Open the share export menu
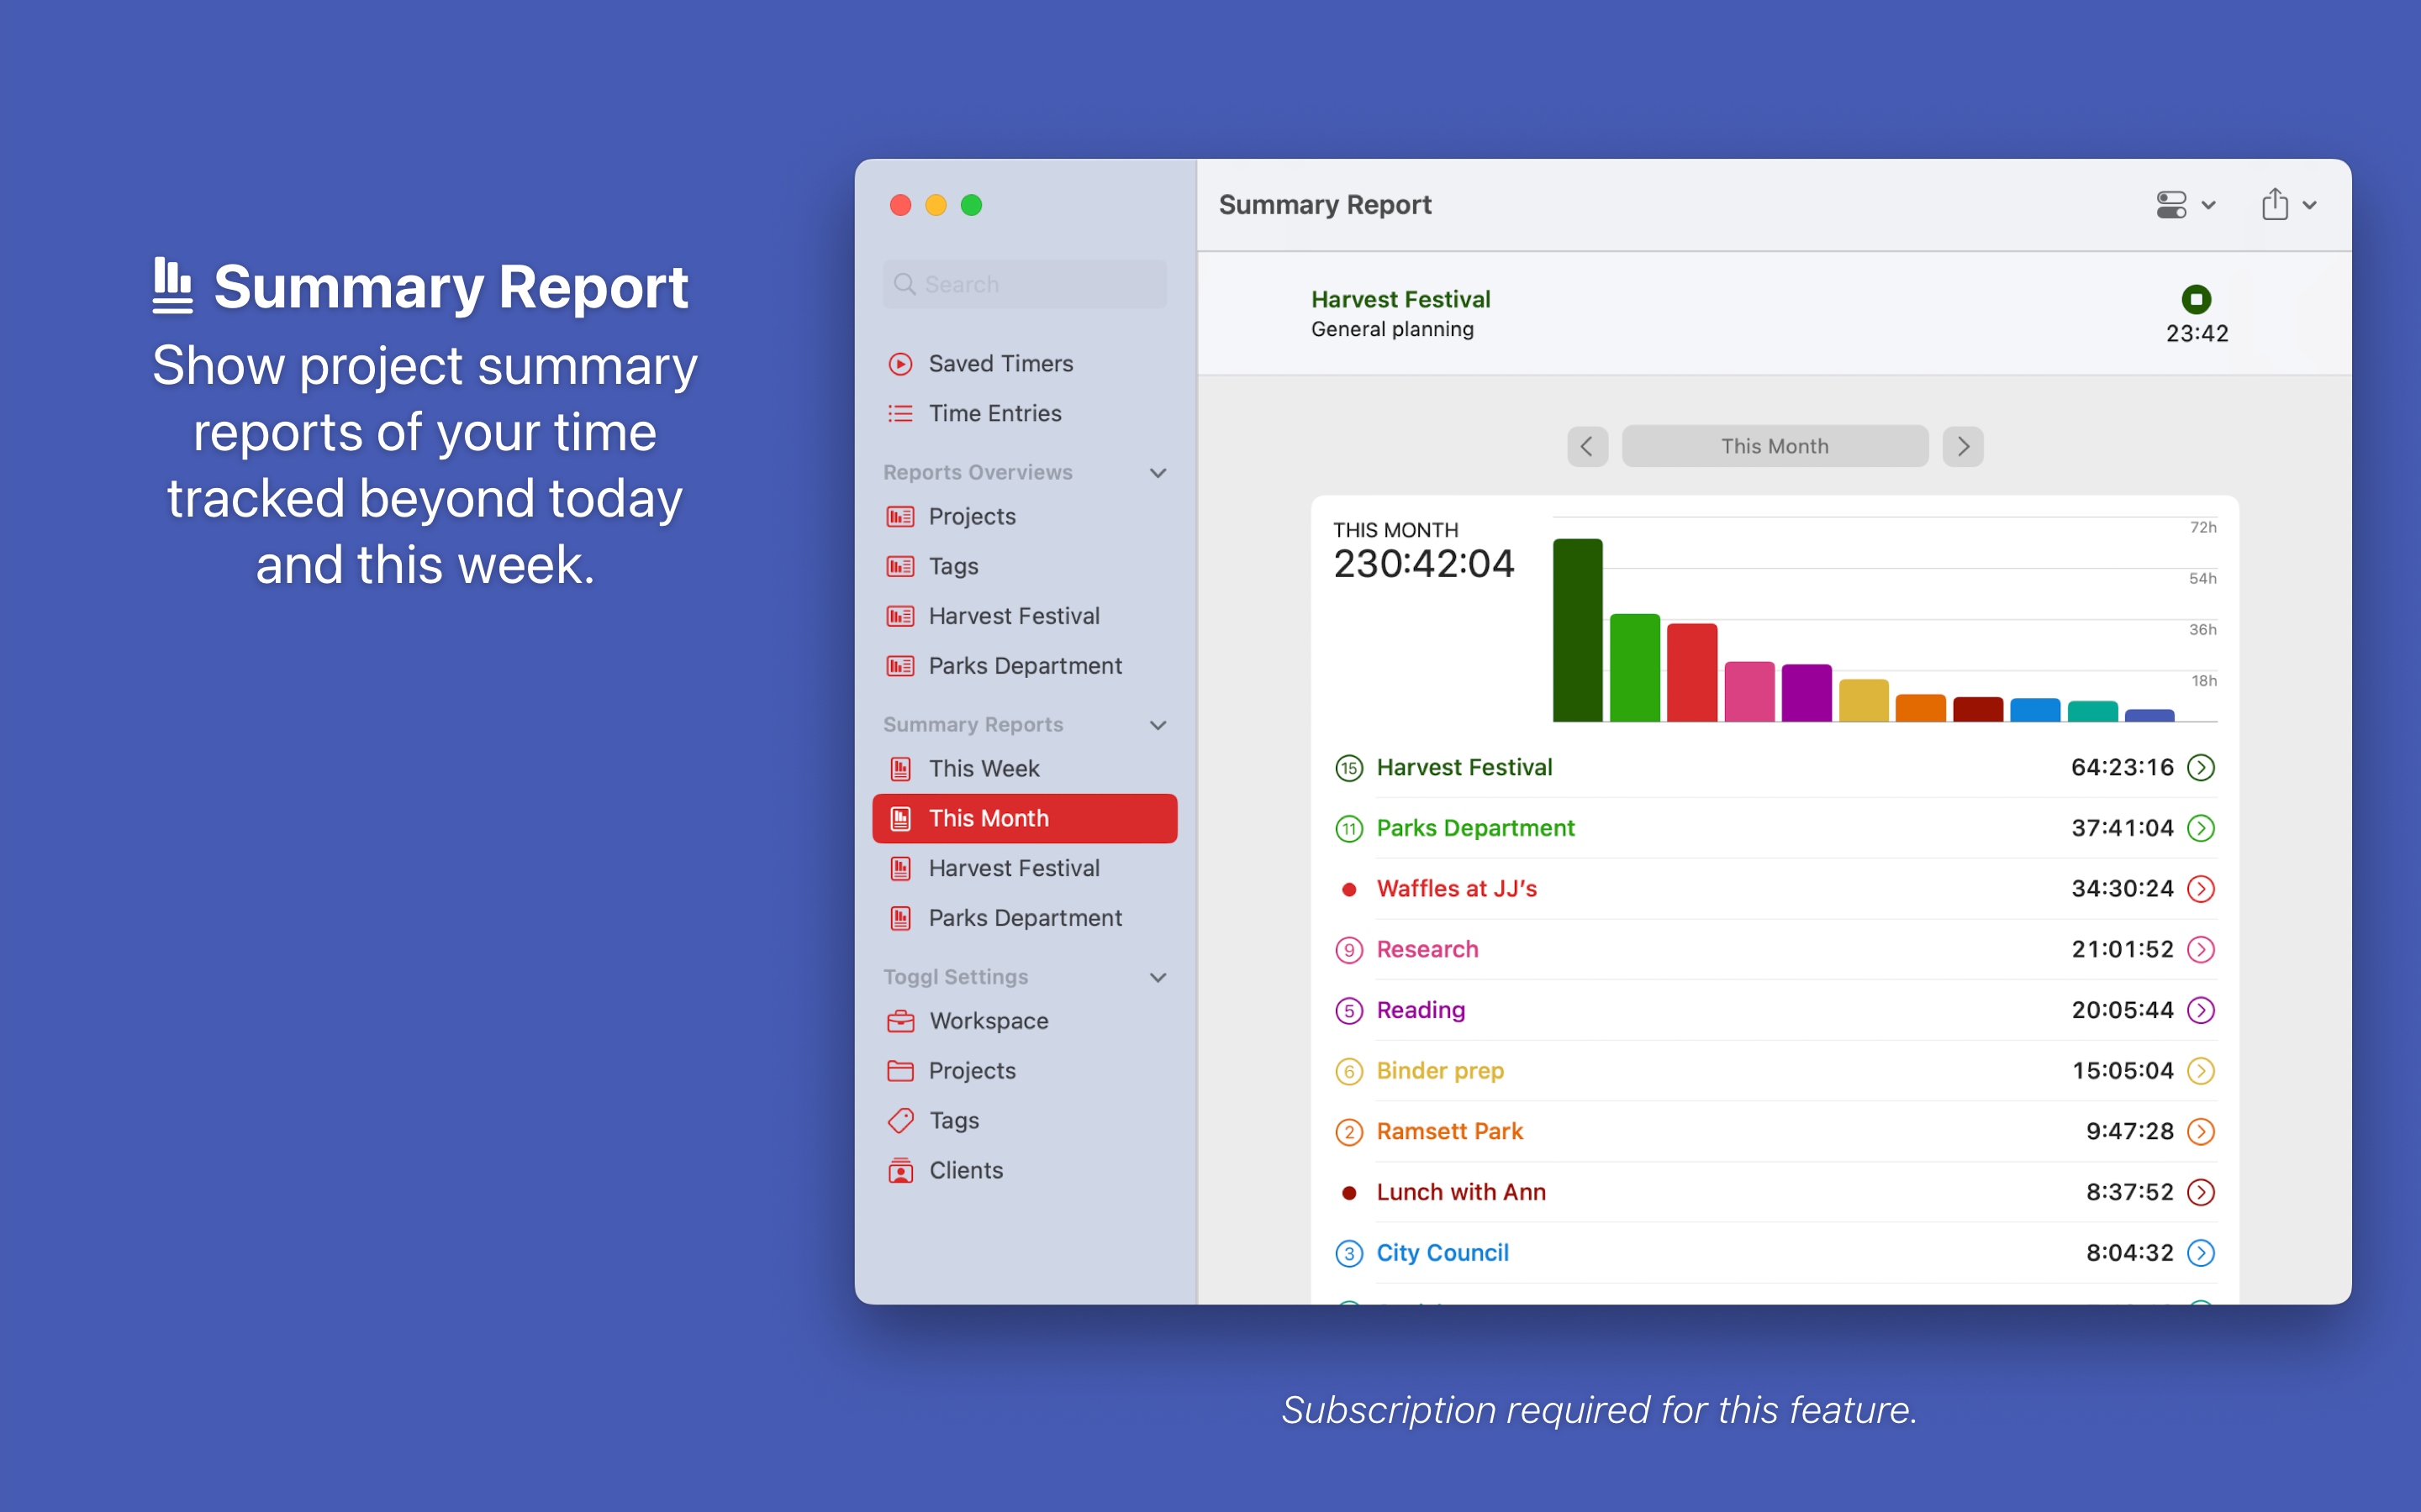This screenshot has width=2421, height=1512. click(x=2289, y=205)
